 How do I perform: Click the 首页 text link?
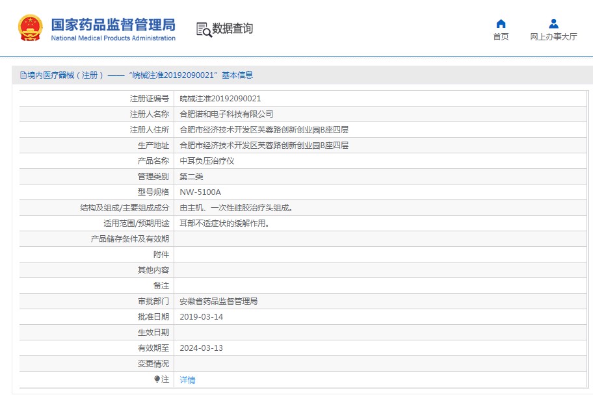tap(501, 36)
